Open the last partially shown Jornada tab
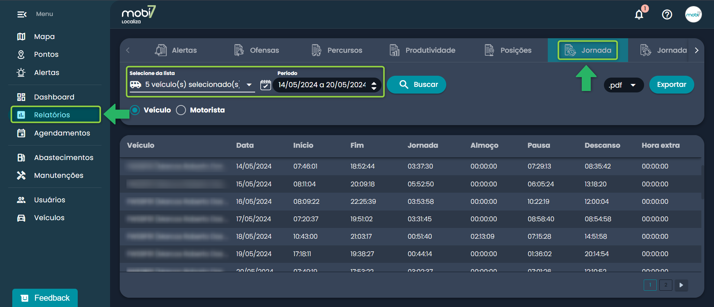Screen dimensions: 714x307 663,50
